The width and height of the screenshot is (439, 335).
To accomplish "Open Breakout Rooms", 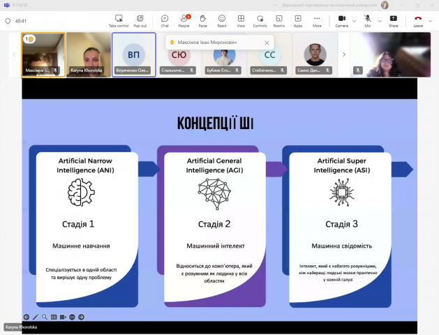I will point(278,20).
